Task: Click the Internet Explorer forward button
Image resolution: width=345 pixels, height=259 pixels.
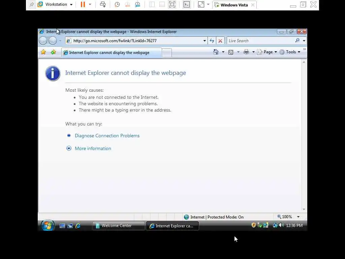Action: pos(53,40)
